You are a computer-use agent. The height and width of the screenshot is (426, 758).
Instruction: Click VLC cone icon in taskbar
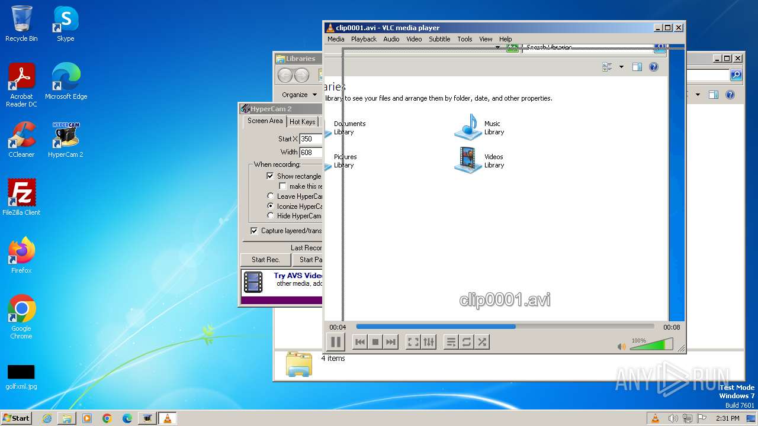pos(168,418)
